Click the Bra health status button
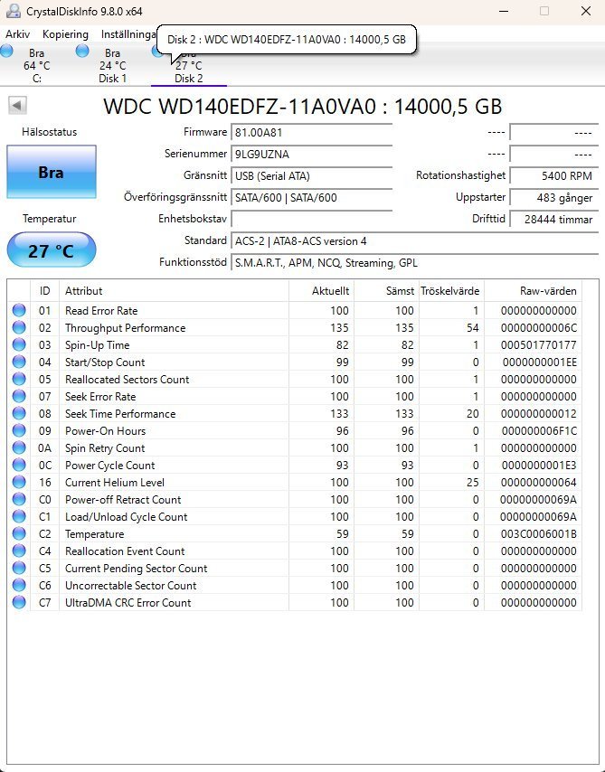 click(51, 172)
